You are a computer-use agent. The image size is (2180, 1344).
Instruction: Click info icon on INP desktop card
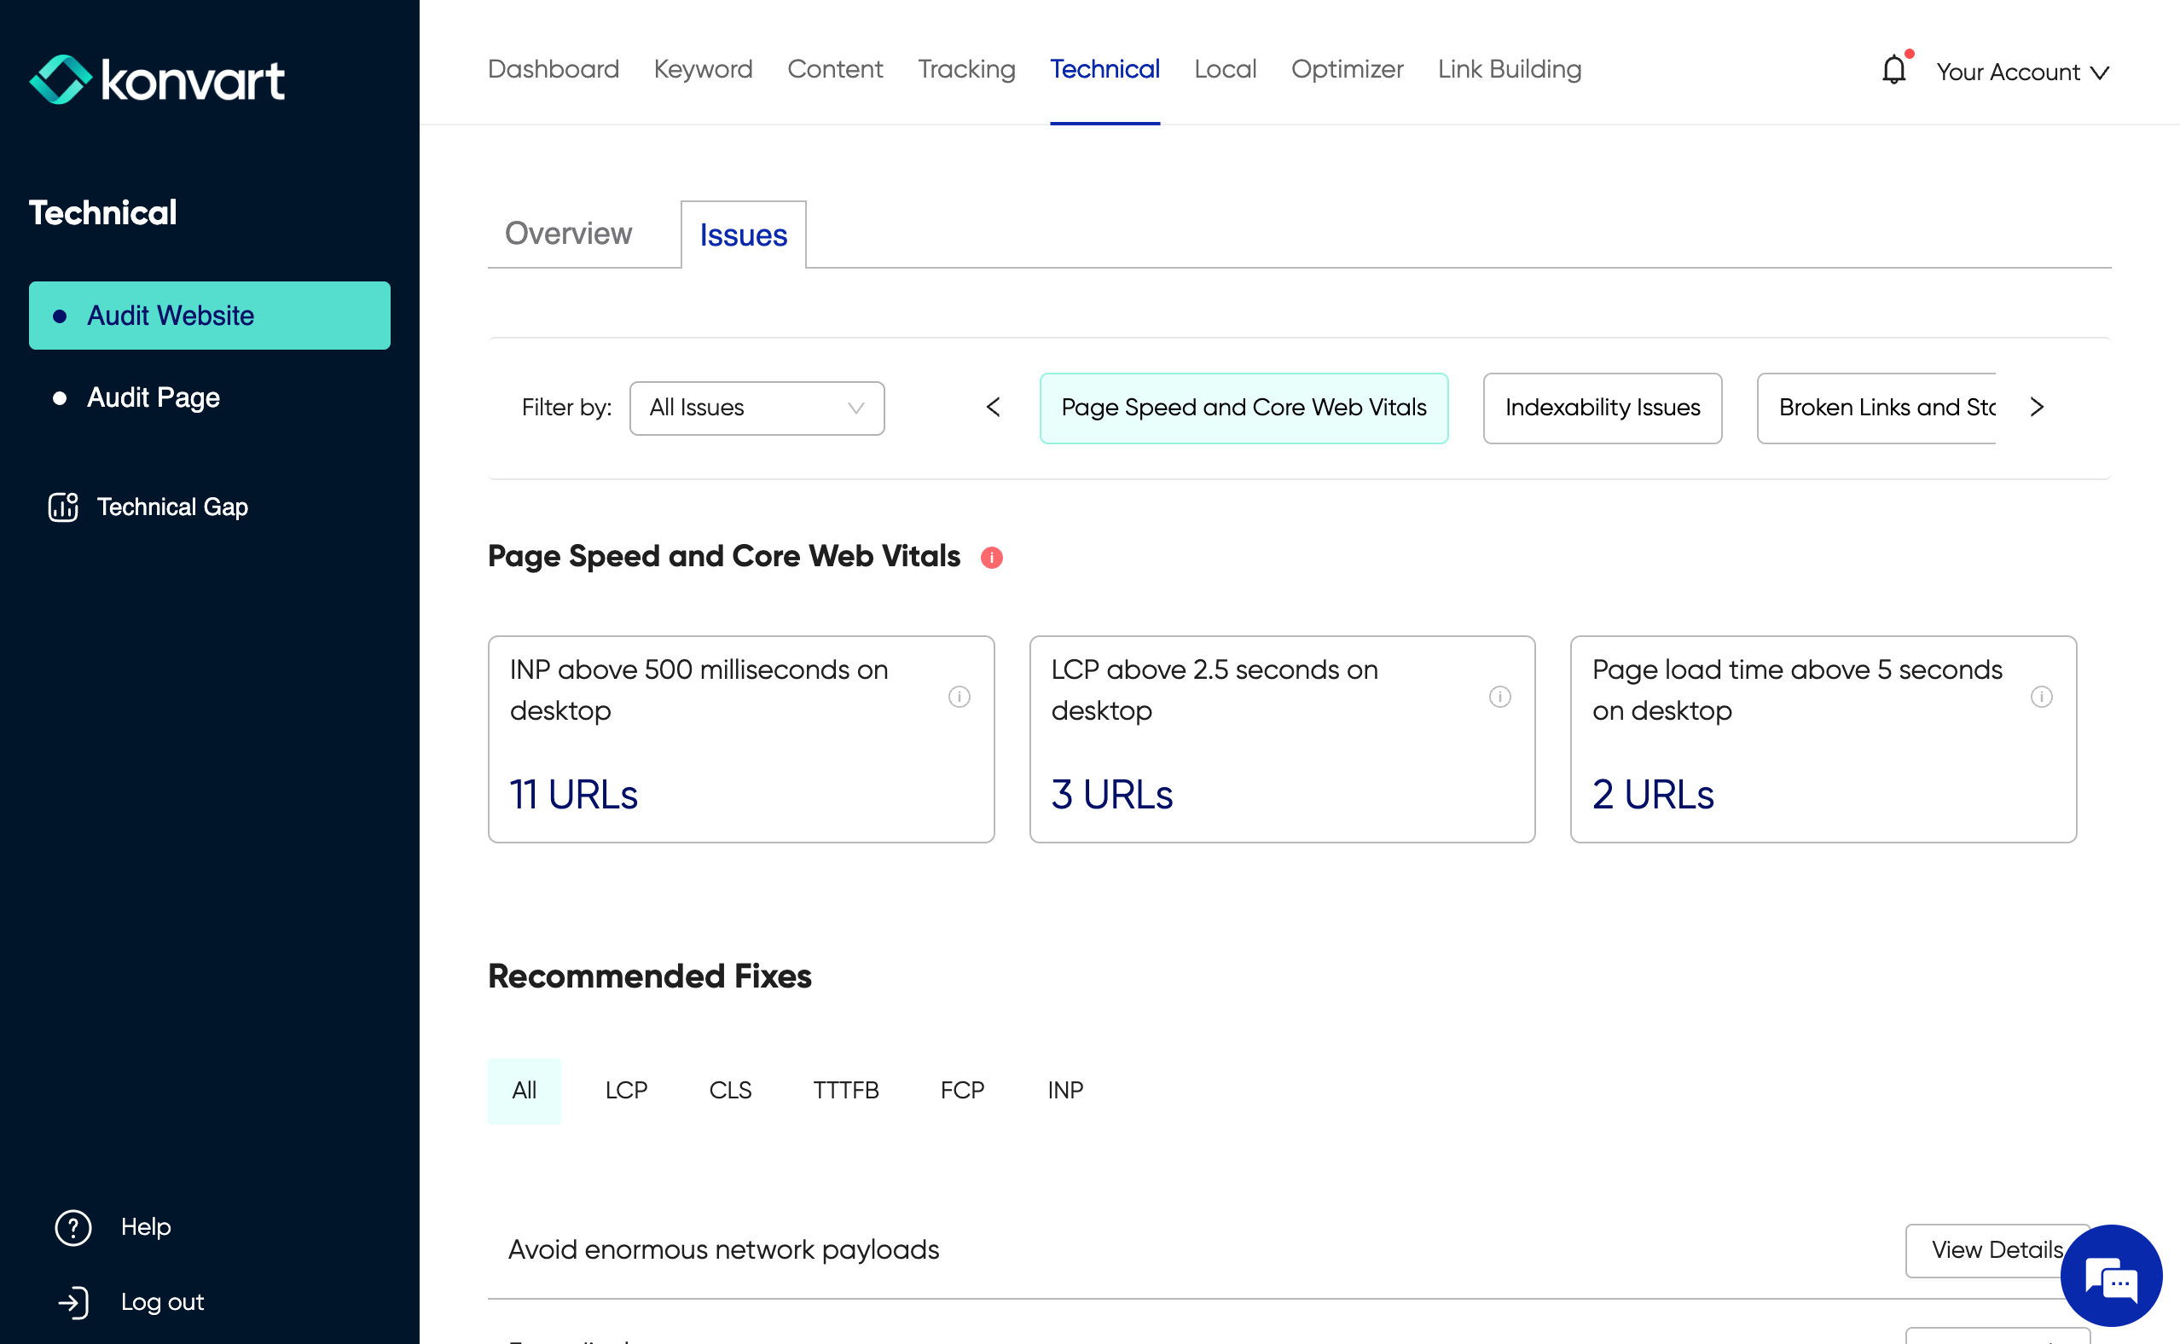point(959,696)
